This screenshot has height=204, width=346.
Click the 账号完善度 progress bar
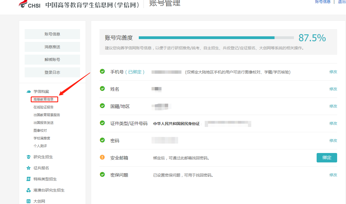[216, 38]
